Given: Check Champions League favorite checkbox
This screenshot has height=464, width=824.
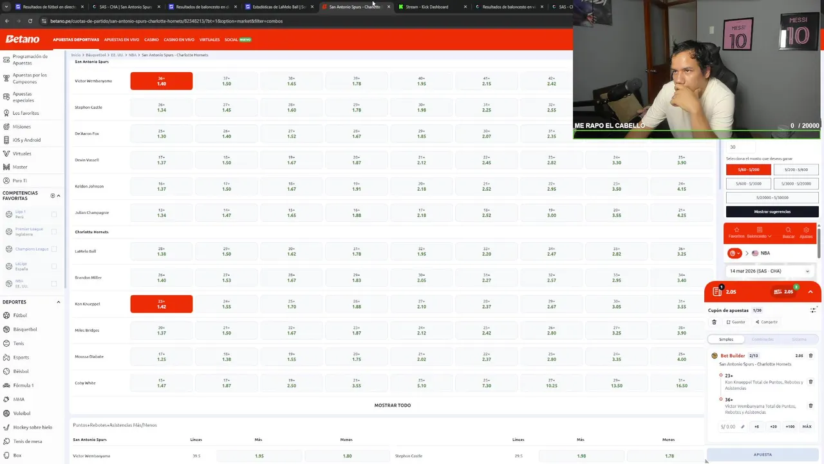Looking at the screenshot, I should tap(54, 249).
